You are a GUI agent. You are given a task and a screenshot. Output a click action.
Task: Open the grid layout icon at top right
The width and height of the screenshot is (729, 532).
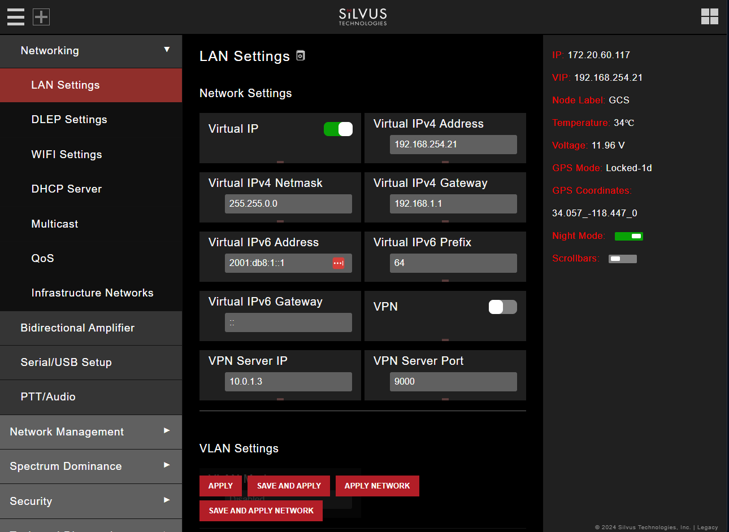pyautogui.click(x=710, y=17)
